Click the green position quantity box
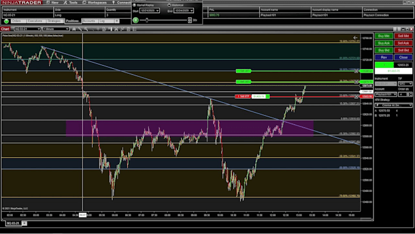This screenshot has width=415, height=234. 384,65
